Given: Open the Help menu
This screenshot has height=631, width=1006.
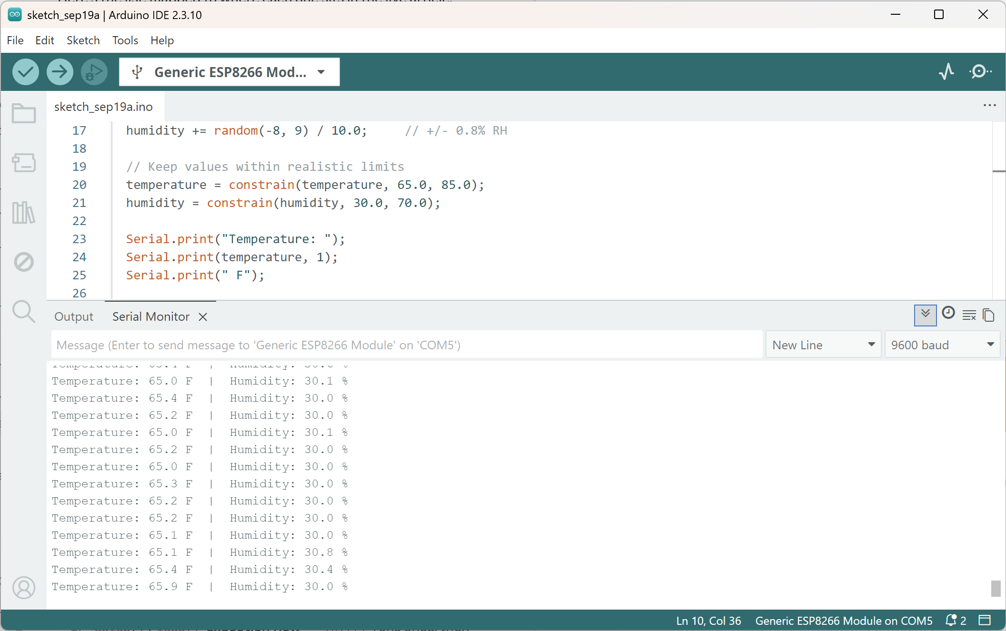Looking at the screenshot, I should coord(162,40).
